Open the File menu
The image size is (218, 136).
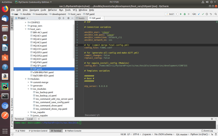pyautogui.click(x=13, y=10)
